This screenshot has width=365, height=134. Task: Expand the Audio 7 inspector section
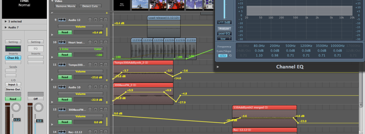pos(6,27)
